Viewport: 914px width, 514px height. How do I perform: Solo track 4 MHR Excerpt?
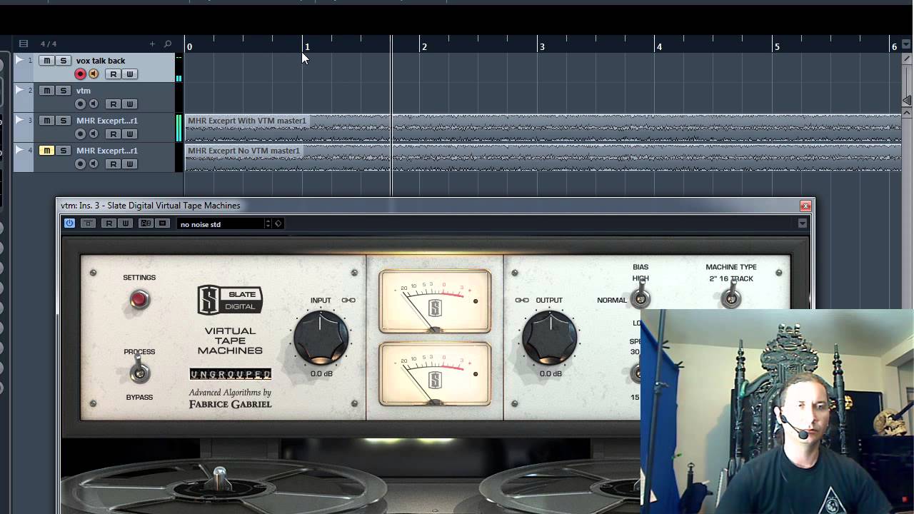(x=63, y=151)
